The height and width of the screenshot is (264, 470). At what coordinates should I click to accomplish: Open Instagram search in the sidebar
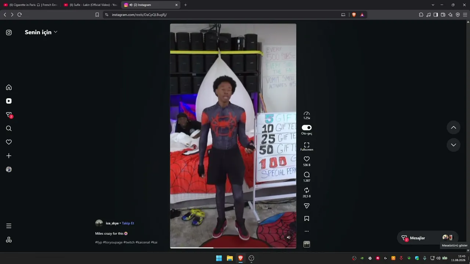pos(9,128)
